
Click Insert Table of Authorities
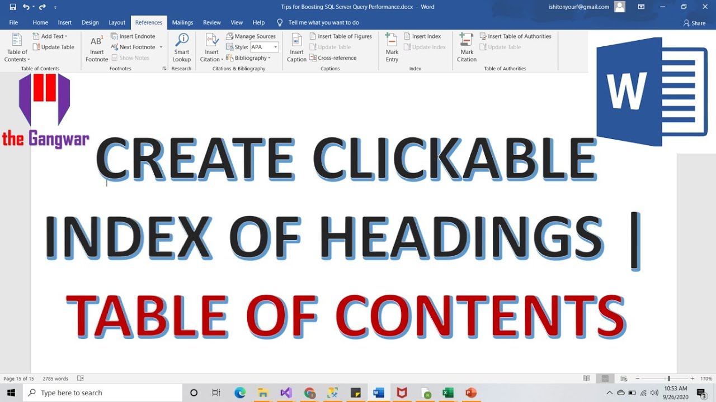(x=516, y=36)
